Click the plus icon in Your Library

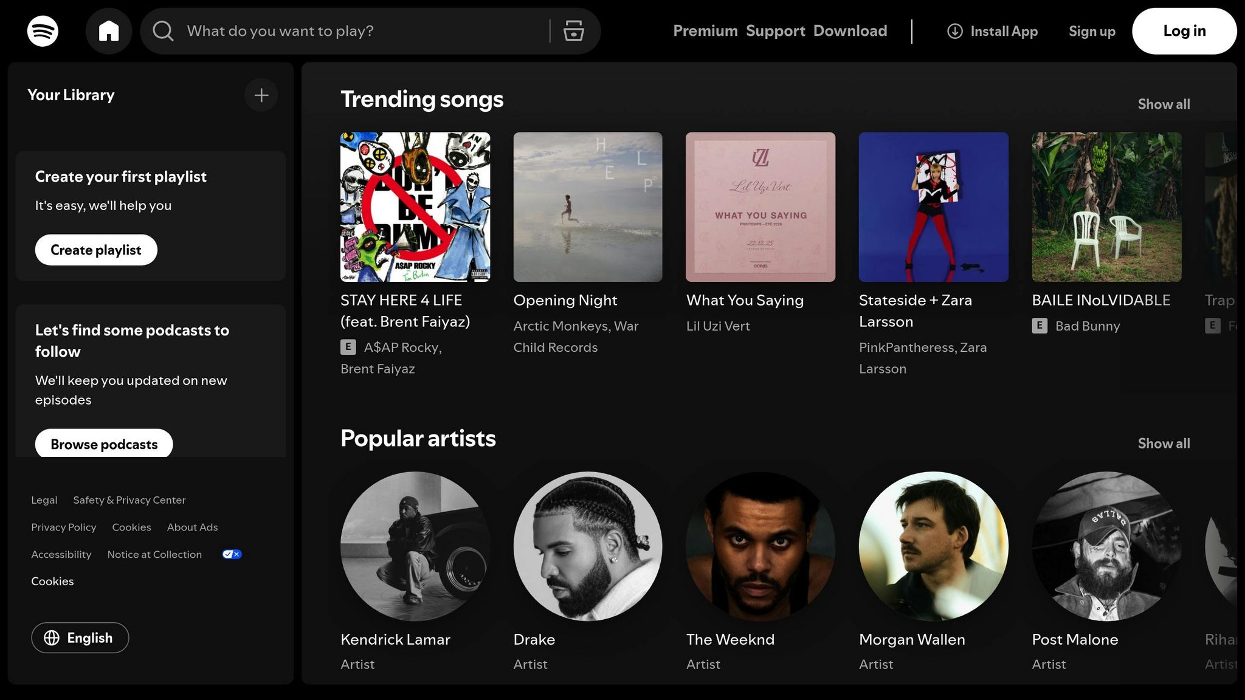click(261, 95)
